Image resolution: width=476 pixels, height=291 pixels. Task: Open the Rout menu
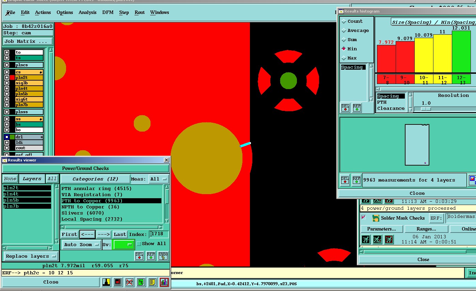(140, 13)
